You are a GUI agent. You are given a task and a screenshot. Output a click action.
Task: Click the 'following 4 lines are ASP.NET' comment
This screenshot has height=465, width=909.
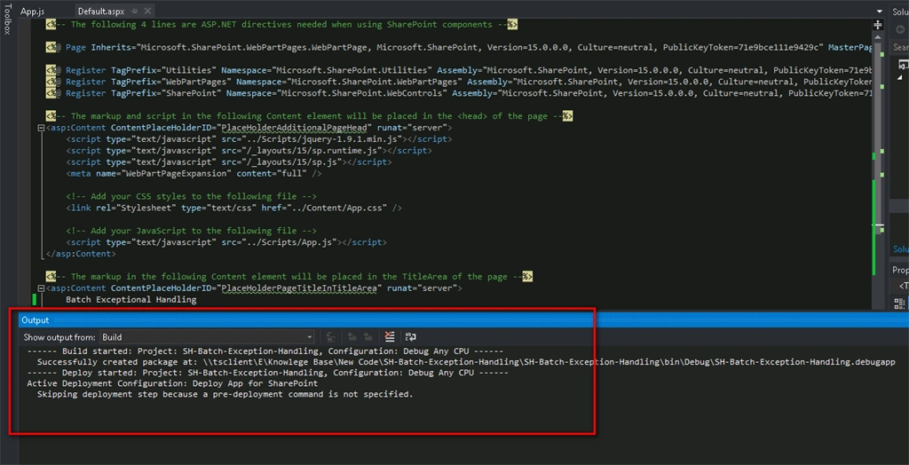click(281, 24)
